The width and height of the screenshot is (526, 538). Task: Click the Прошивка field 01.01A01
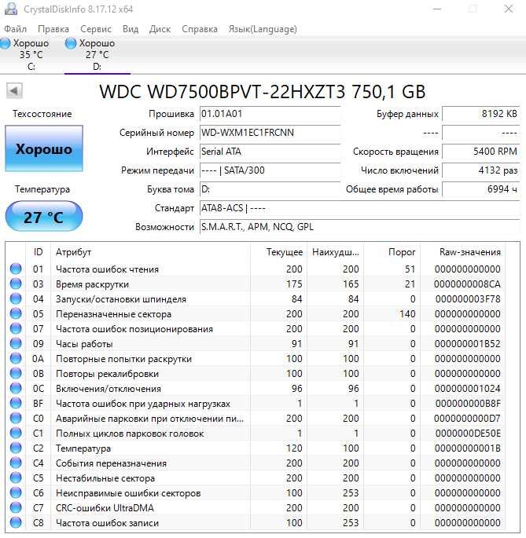270,114
